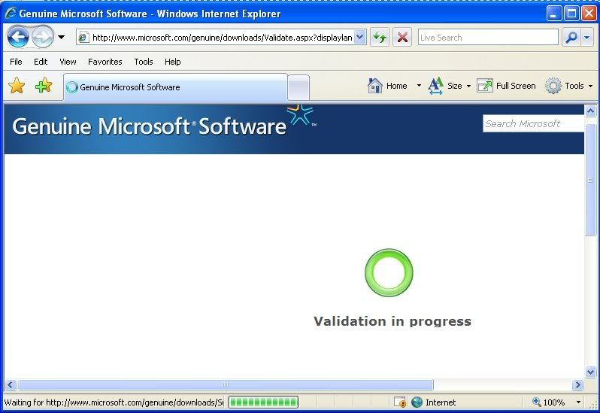Open a new blank tab
600x413 pixels.
[x=298, y=88]
